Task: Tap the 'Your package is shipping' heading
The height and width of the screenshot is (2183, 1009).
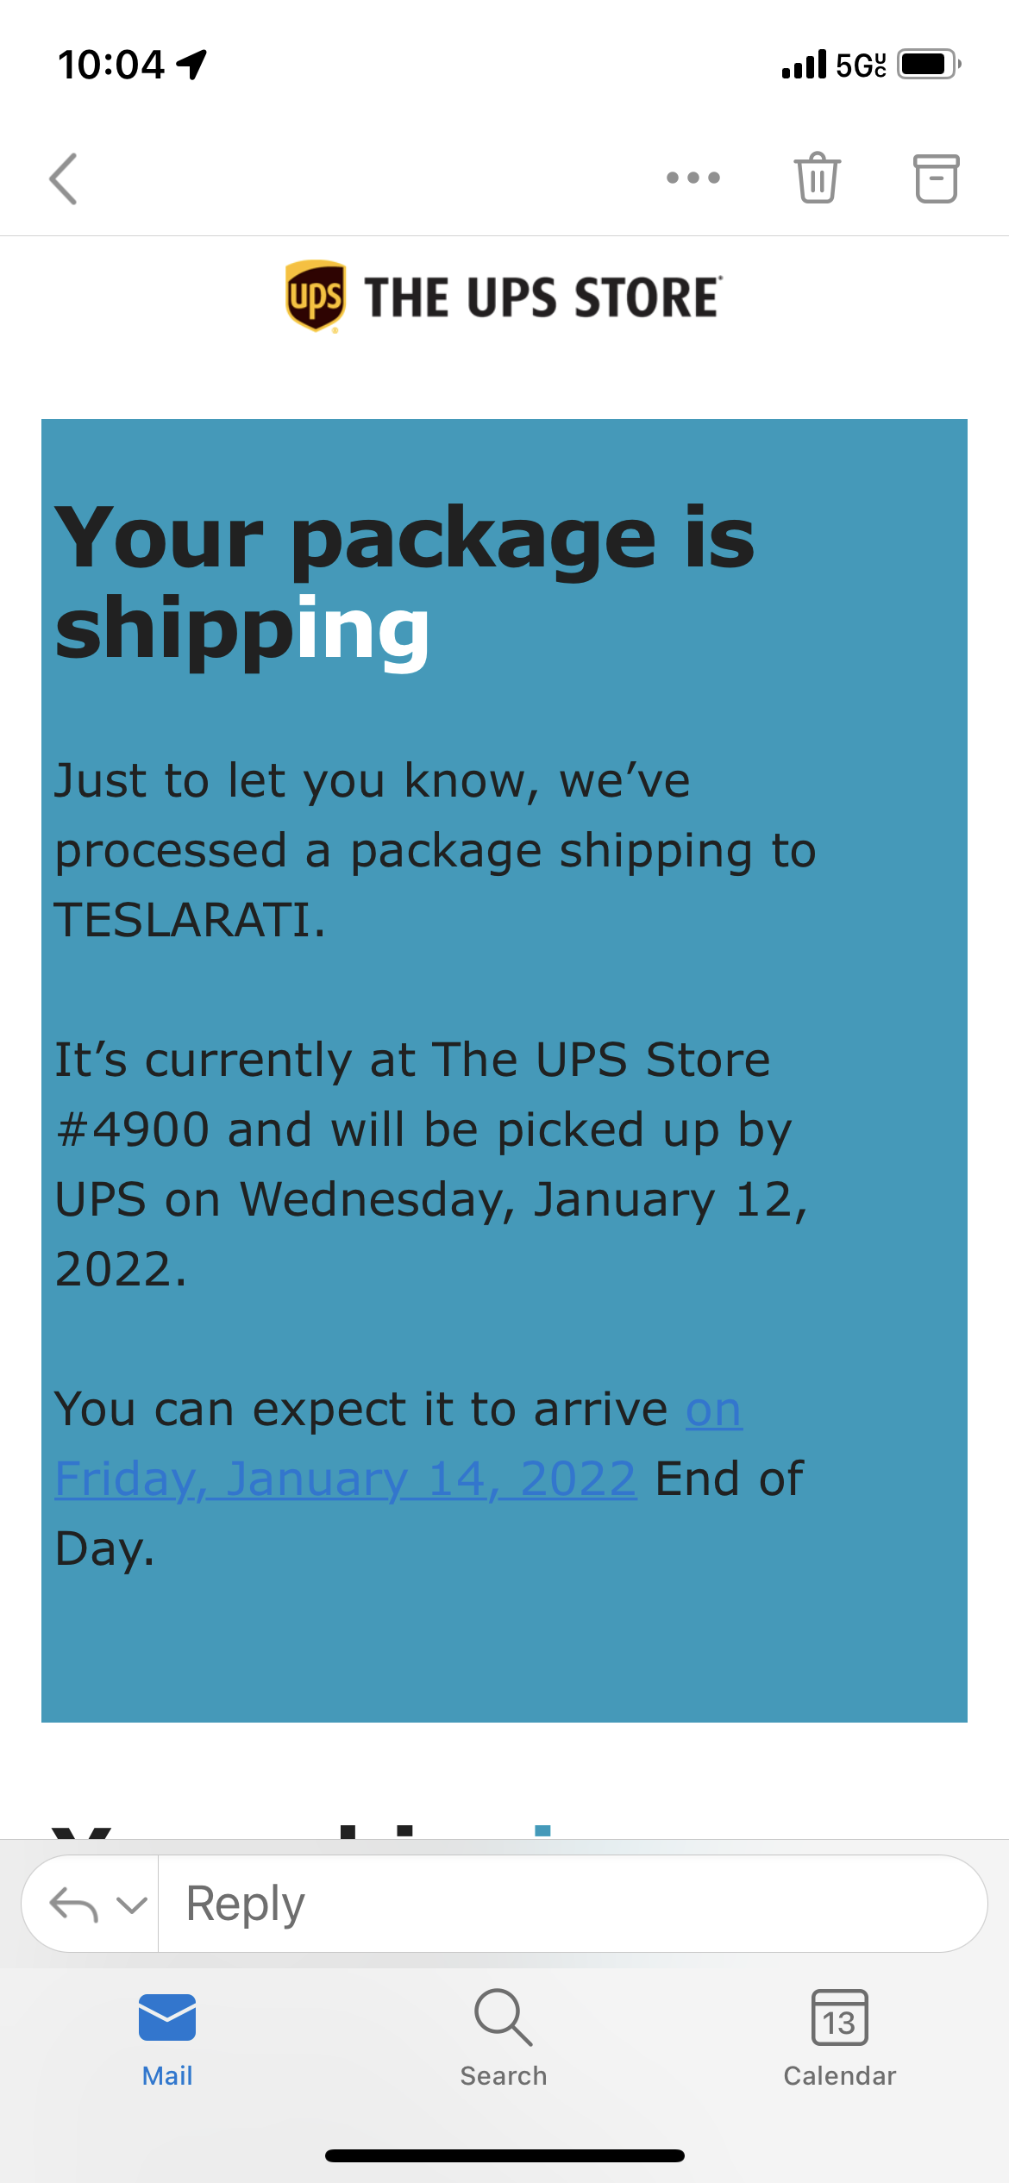Action: [405, 583]
